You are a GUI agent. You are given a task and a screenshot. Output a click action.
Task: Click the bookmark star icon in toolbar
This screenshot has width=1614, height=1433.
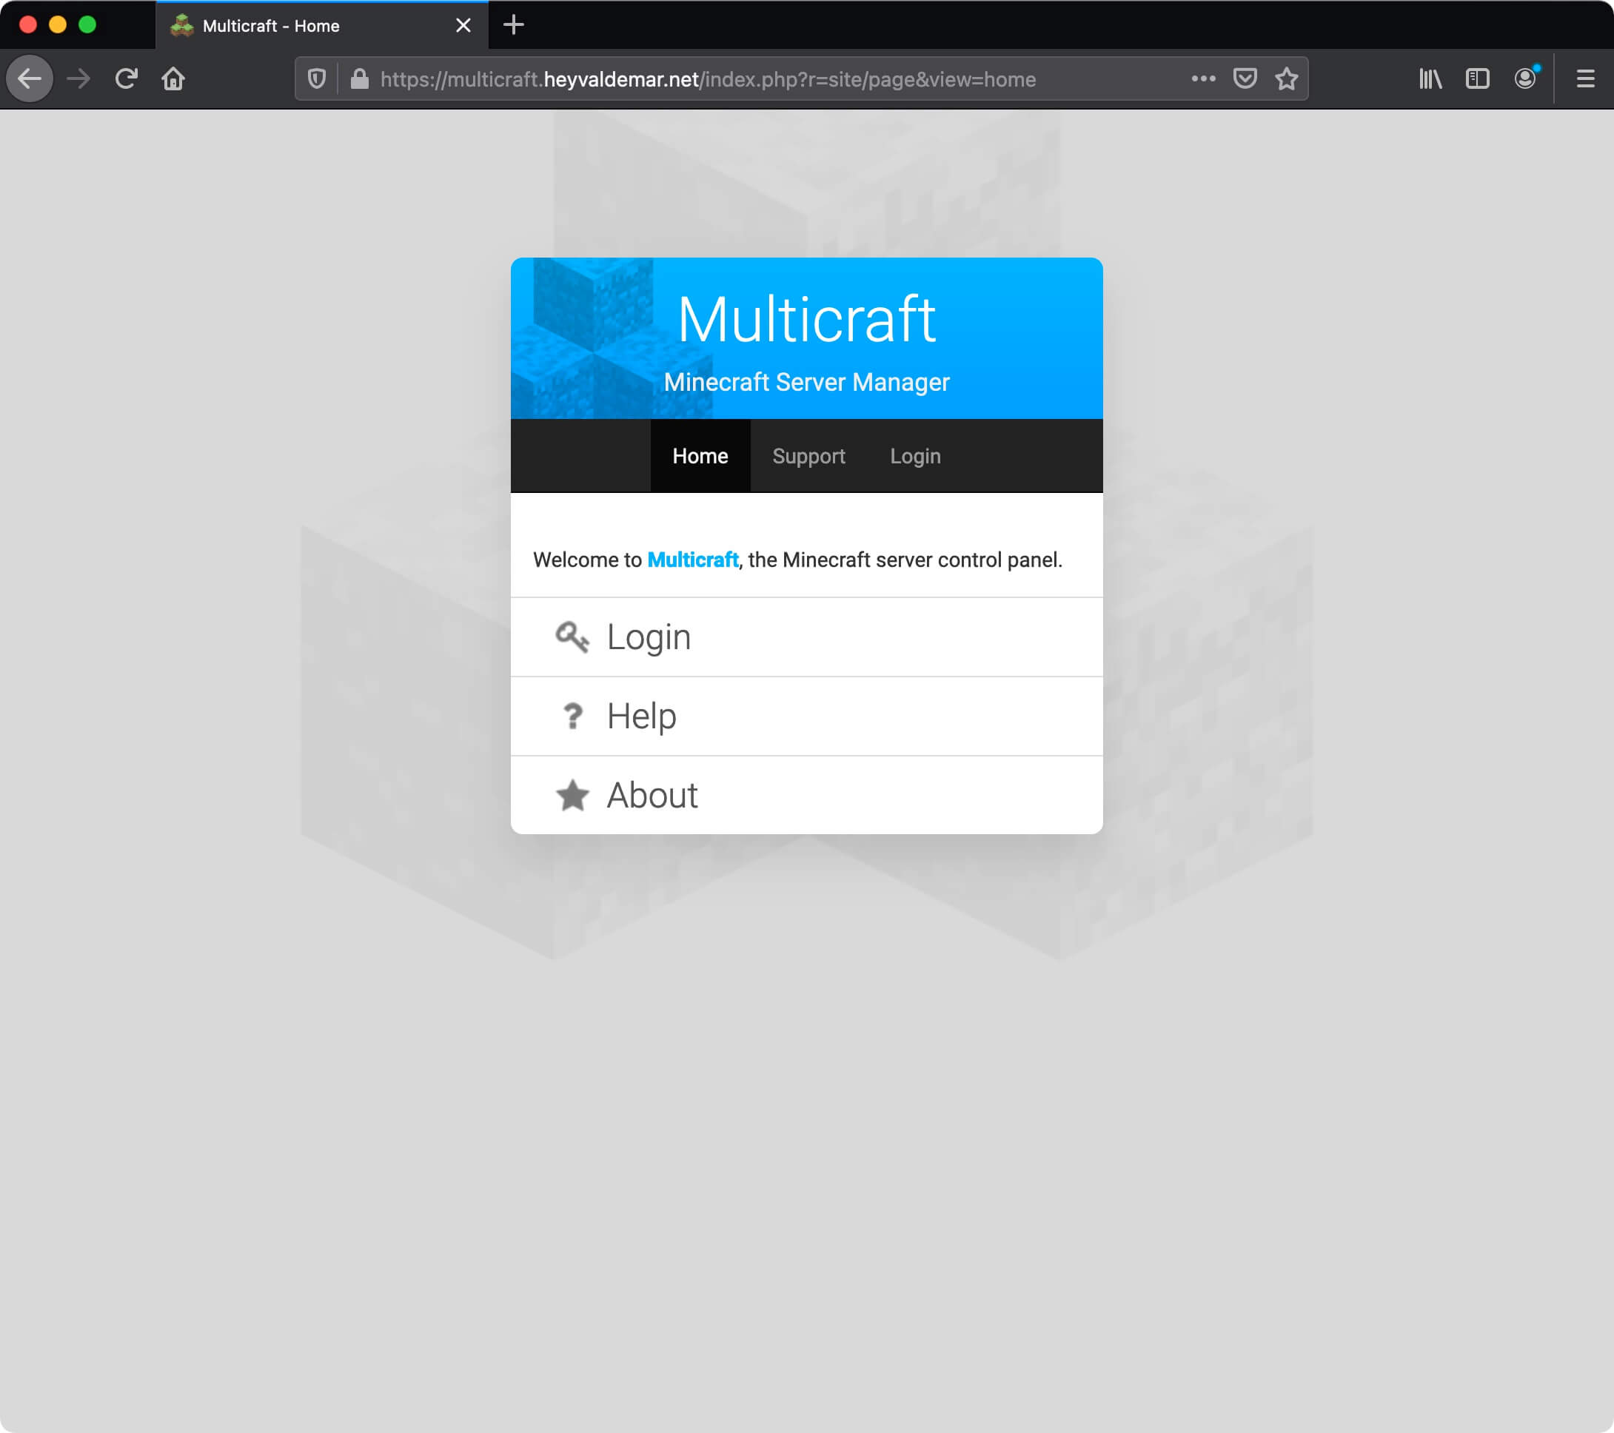click(x=1286, y=79)
